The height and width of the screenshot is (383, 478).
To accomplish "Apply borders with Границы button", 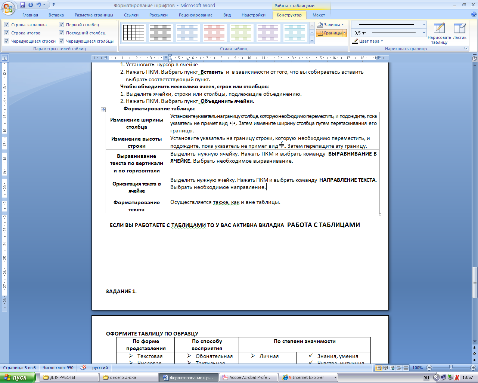I will (x=329, y=33).
